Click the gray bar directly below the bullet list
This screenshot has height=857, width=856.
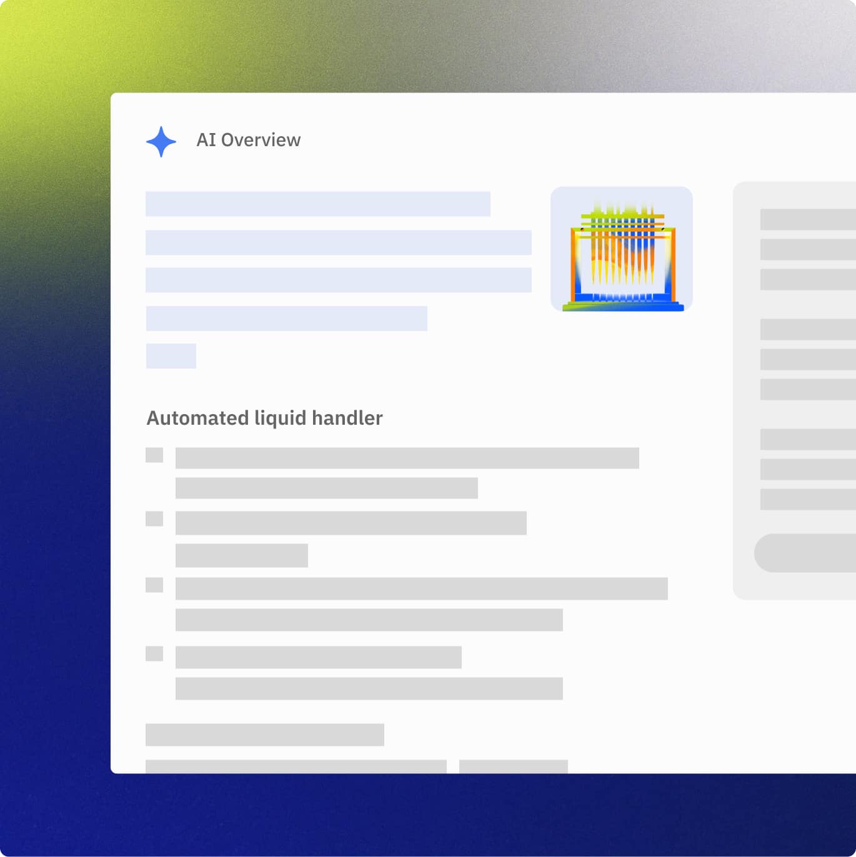click(264, 735)
